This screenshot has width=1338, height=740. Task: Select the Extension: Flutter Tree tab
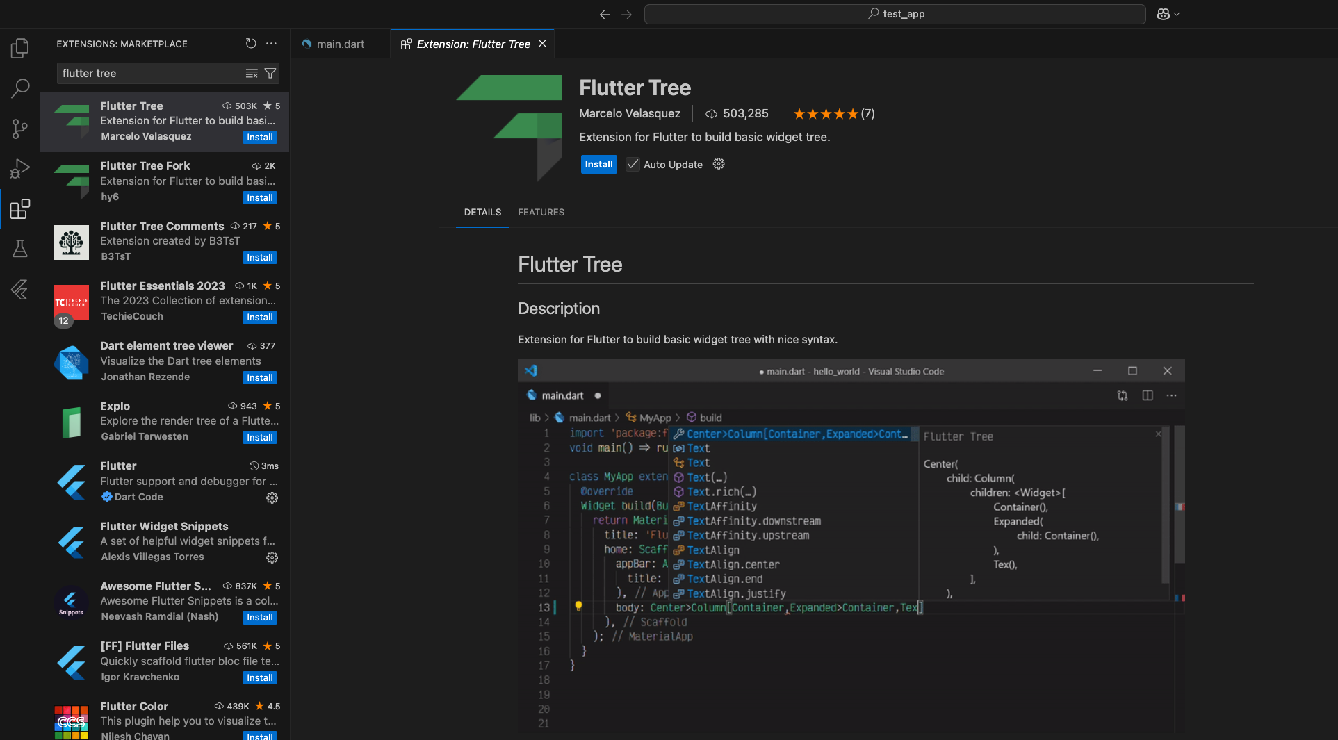(473, 44)
